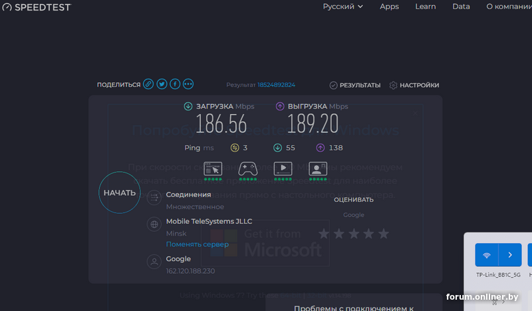The image size is (532, 311).
Task: Open the Apps menu item
Action: [x=389, y=7]
